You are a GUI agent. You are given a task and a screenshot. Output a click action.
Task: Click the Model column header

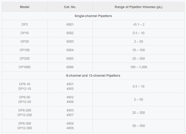tap(24, 7)
